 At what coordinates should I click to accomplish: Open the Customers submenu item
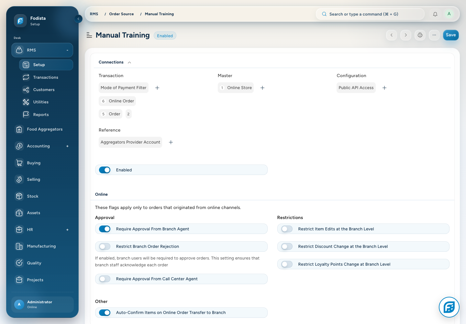(x=46, y=90)
